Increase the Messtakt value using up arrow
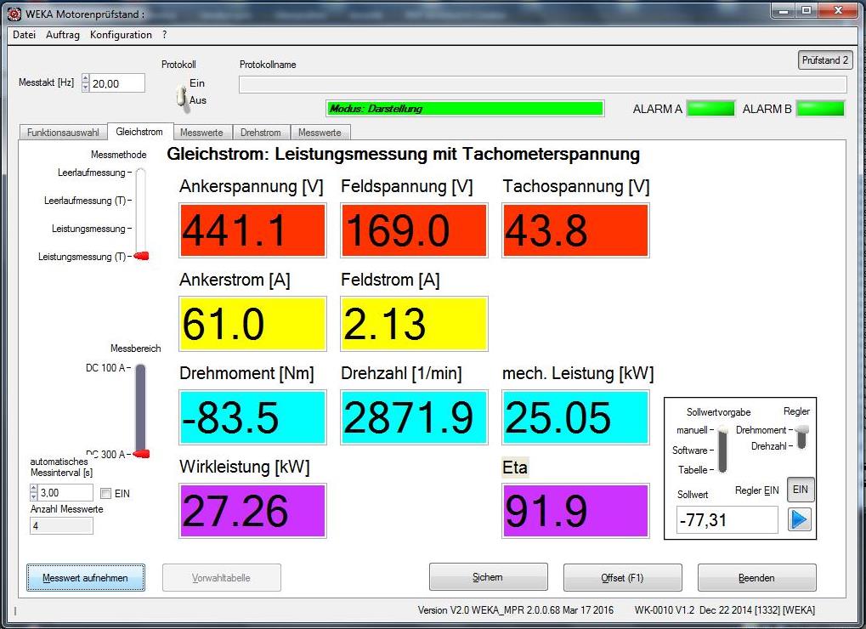Screen dimensions: 866x629 coord(85,78)
